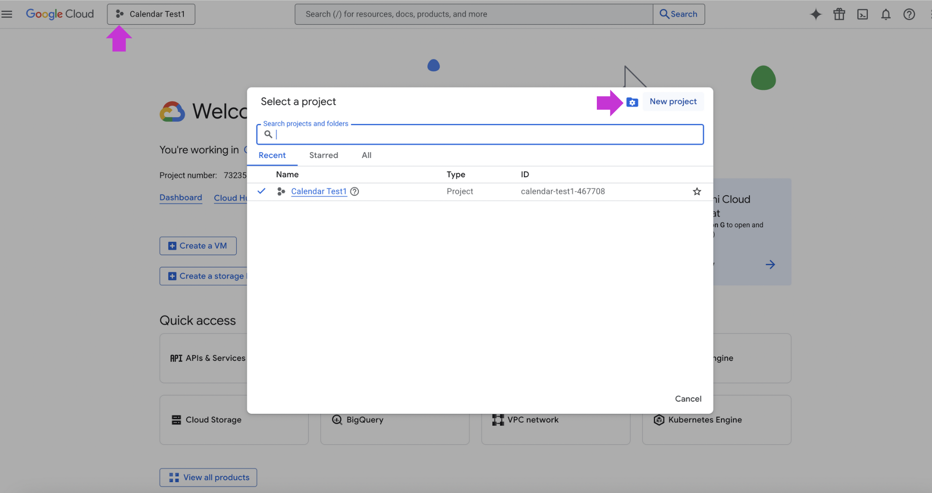The image size is (932, 493).
Task: Click the API icon on APIs & Services
Action: 176,358
